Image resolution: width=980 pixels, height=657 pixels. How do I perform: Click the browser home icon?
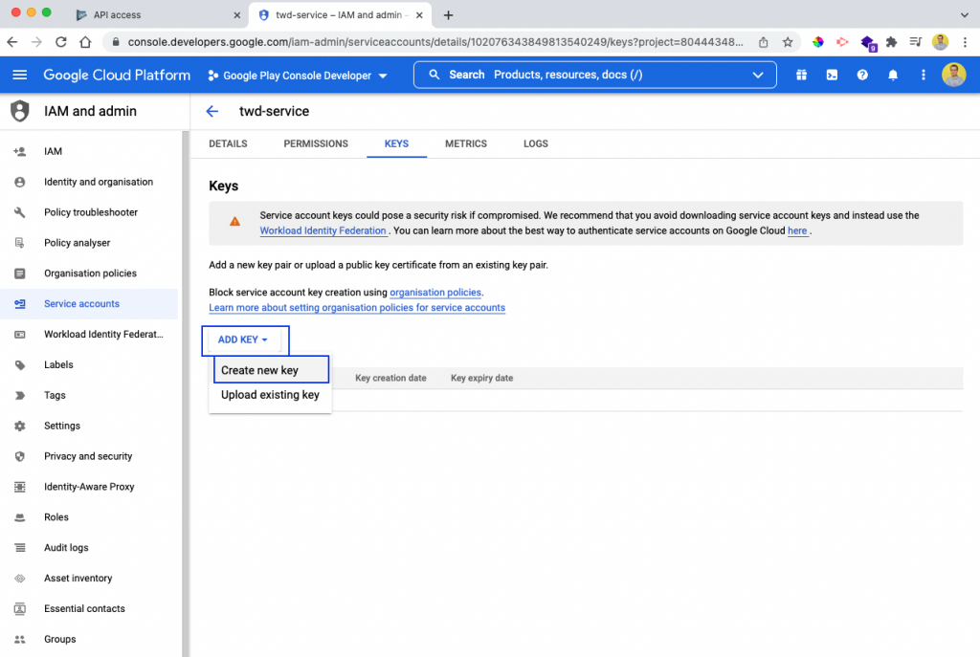pos(85,42)
